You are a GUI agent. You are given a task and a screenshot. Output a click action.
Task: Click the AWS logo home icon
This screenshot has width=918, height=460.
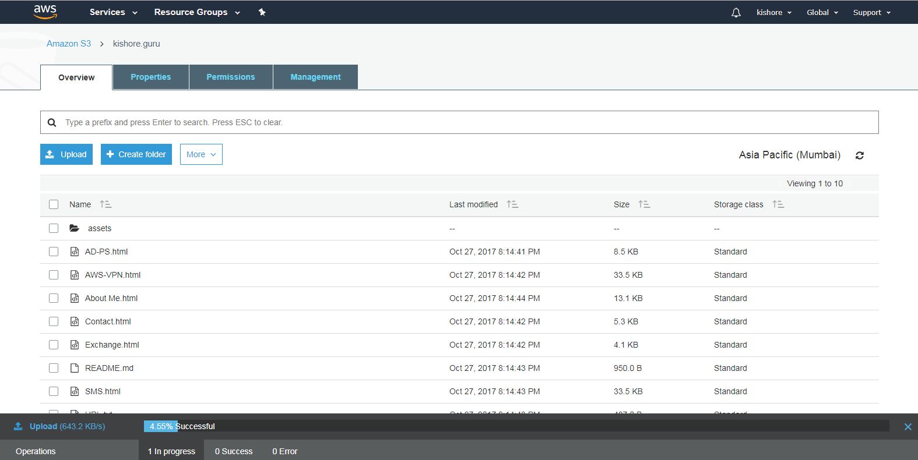click(x=45, y=12)
